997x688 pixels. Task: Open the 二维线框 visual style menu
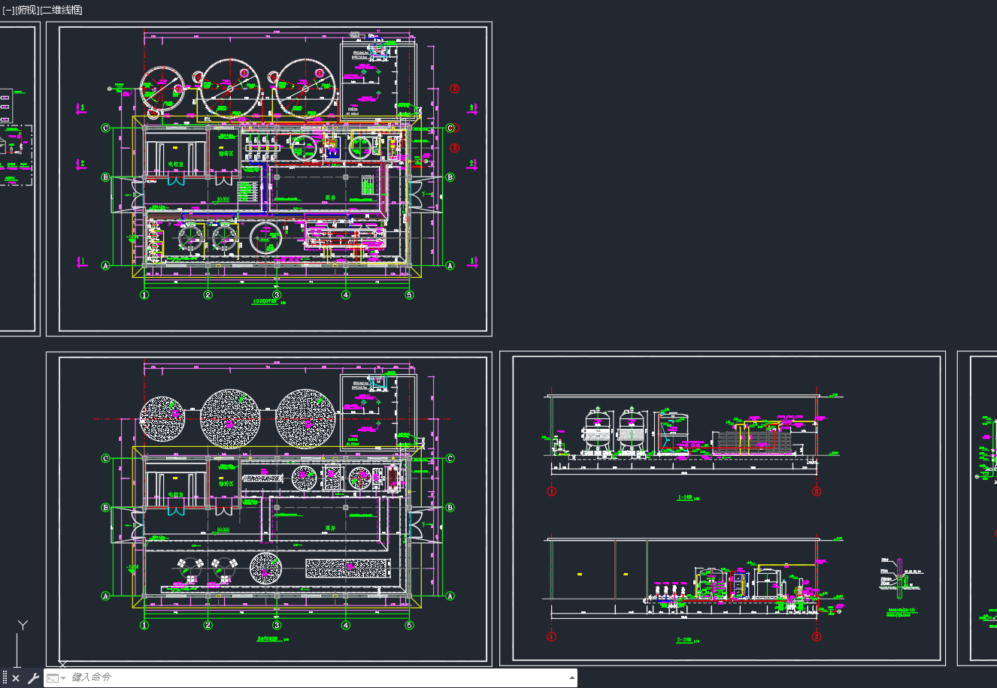point(62,10)
